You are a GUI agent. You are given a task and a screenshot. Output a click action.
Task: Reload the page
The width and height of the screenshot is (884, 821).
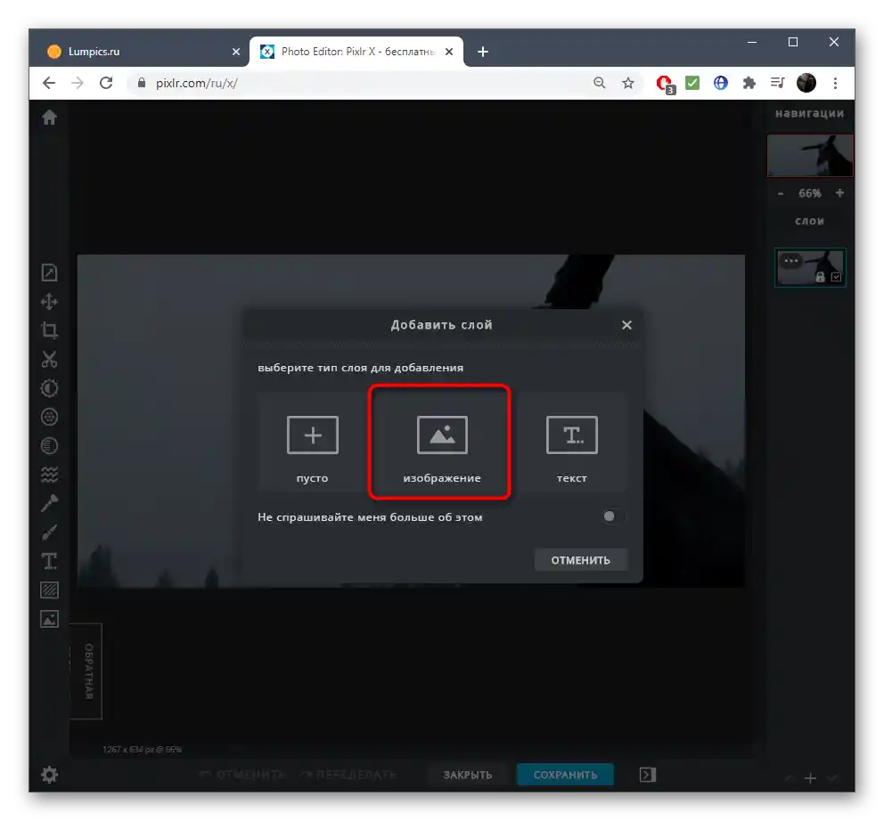tap(106, 83)
